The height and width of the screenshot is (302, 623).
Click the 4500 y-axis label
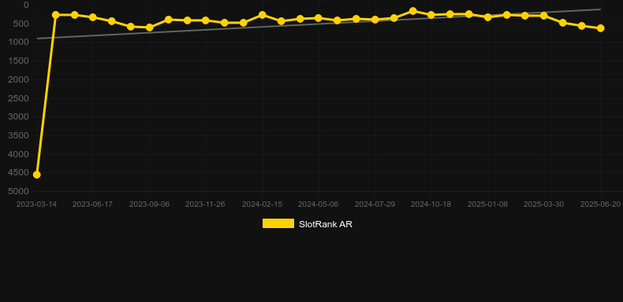click(18, 173)
